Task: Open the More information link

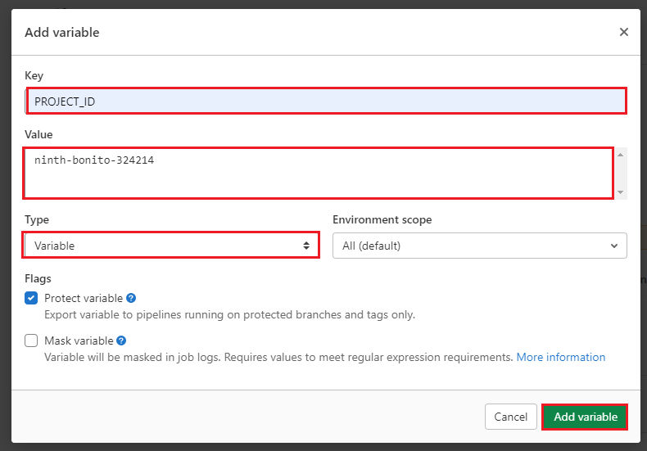Action: coord(561,358)
